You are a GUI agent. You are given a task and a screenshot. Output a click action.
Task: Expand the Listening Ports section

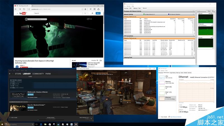193,57
